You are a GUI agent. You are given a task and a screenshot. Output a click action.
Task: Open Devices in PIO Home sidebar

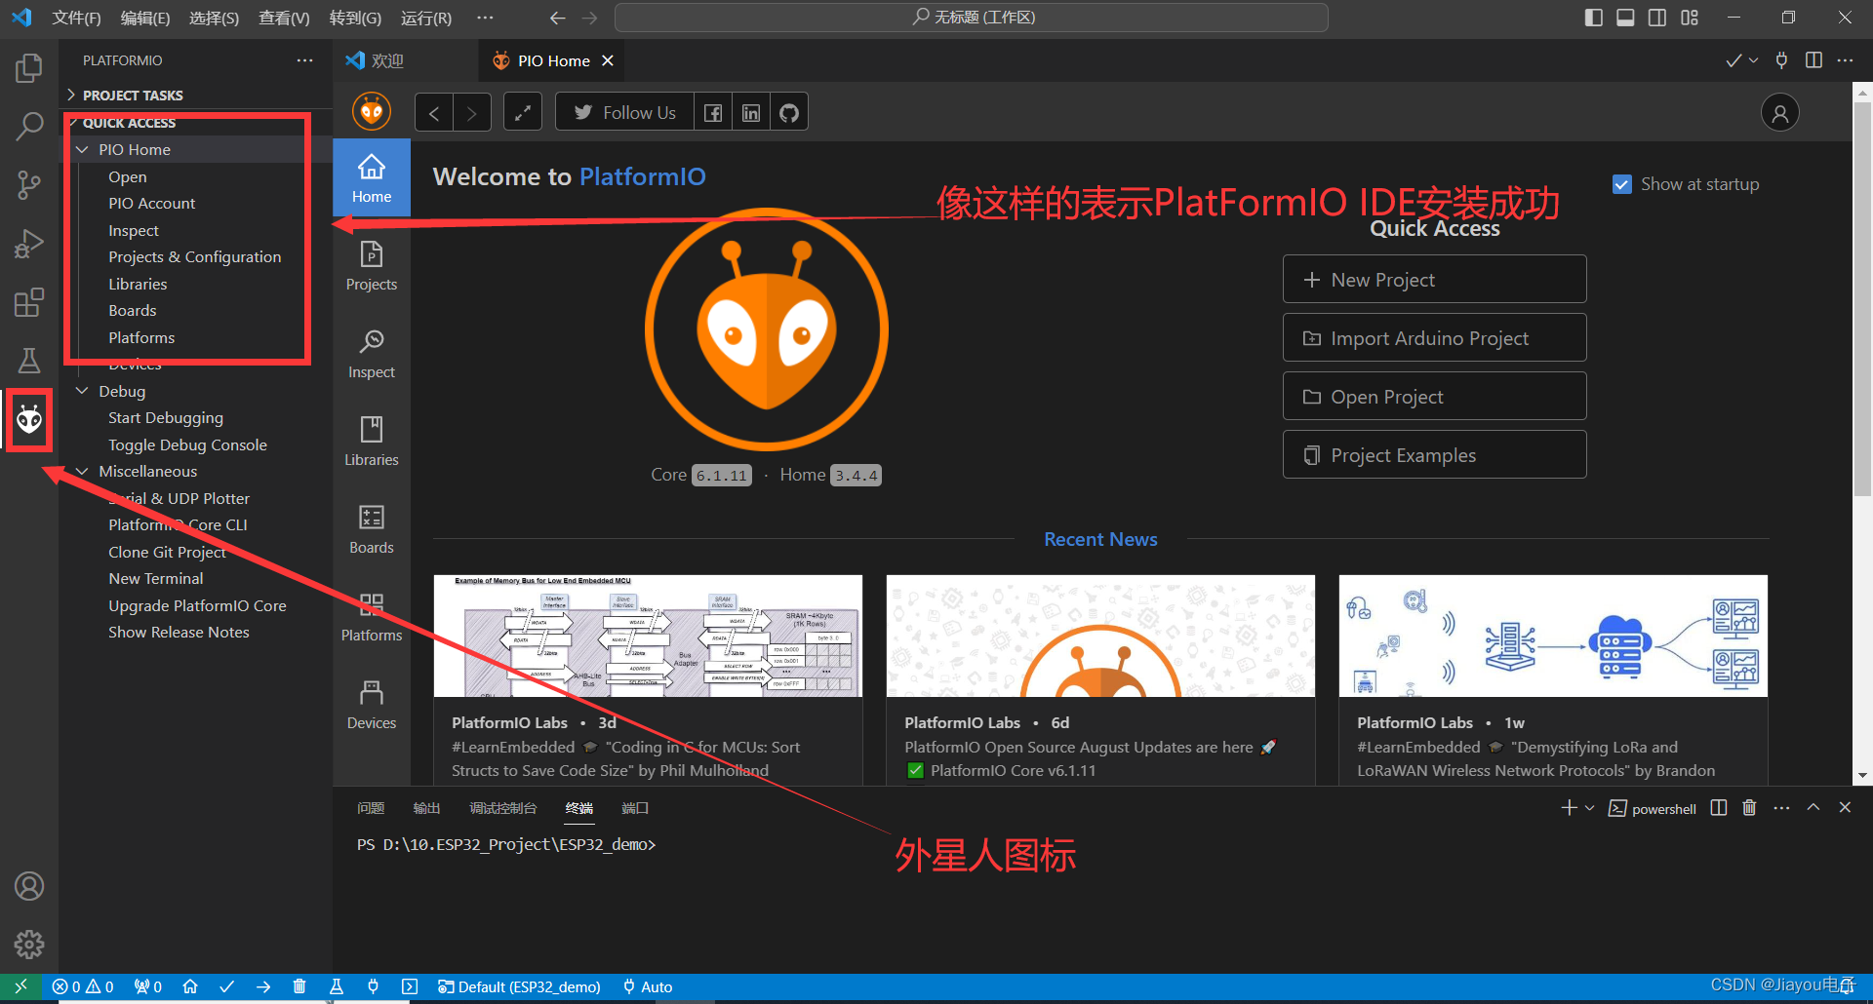pyautogui.click(x=372, y=705)
